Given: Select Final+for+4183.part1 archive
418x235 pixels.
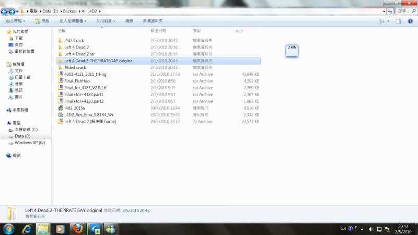Looking at the screenshot, I should coord(84,95).
